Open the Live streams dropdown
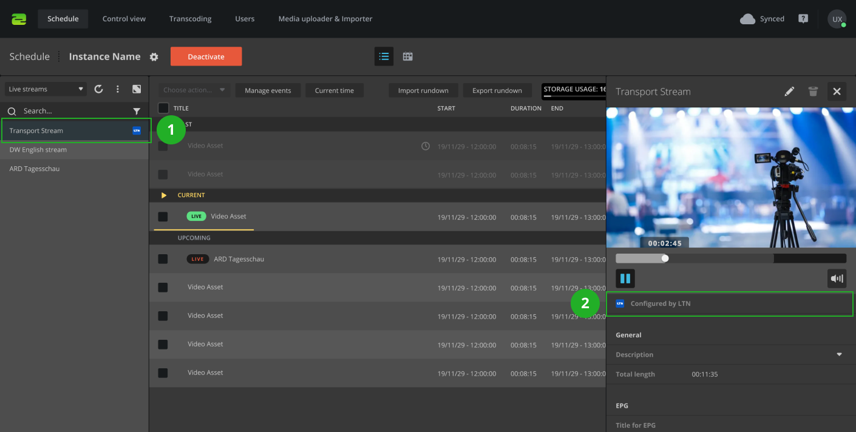 pyautogui.click(x=45, y=89)
